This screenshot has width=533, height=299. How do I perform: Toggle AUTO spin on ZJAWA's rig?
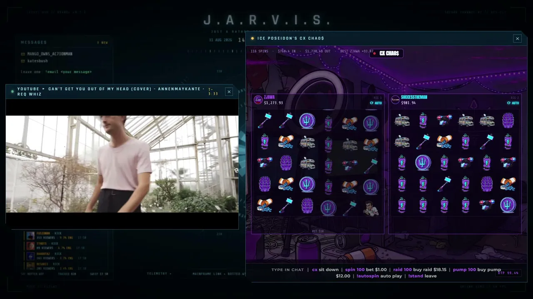(x=376, y=103)
